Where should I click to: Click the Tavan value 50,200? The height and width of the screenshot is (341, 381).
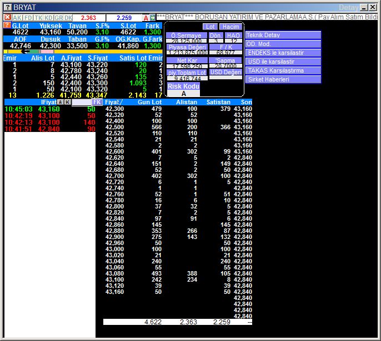pyautogui.click(x=77, y=32)
